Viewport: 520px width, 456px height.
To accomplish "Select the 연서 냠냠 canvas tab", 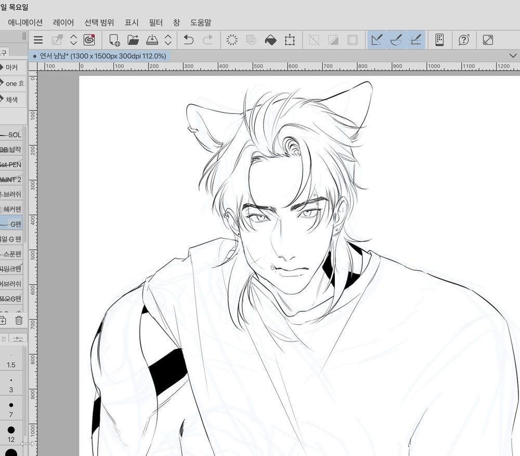I will [100, 56].
